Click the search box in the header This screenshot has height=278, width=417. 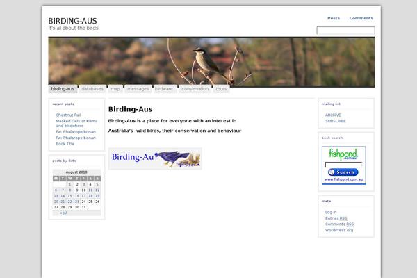click(345, 31)
